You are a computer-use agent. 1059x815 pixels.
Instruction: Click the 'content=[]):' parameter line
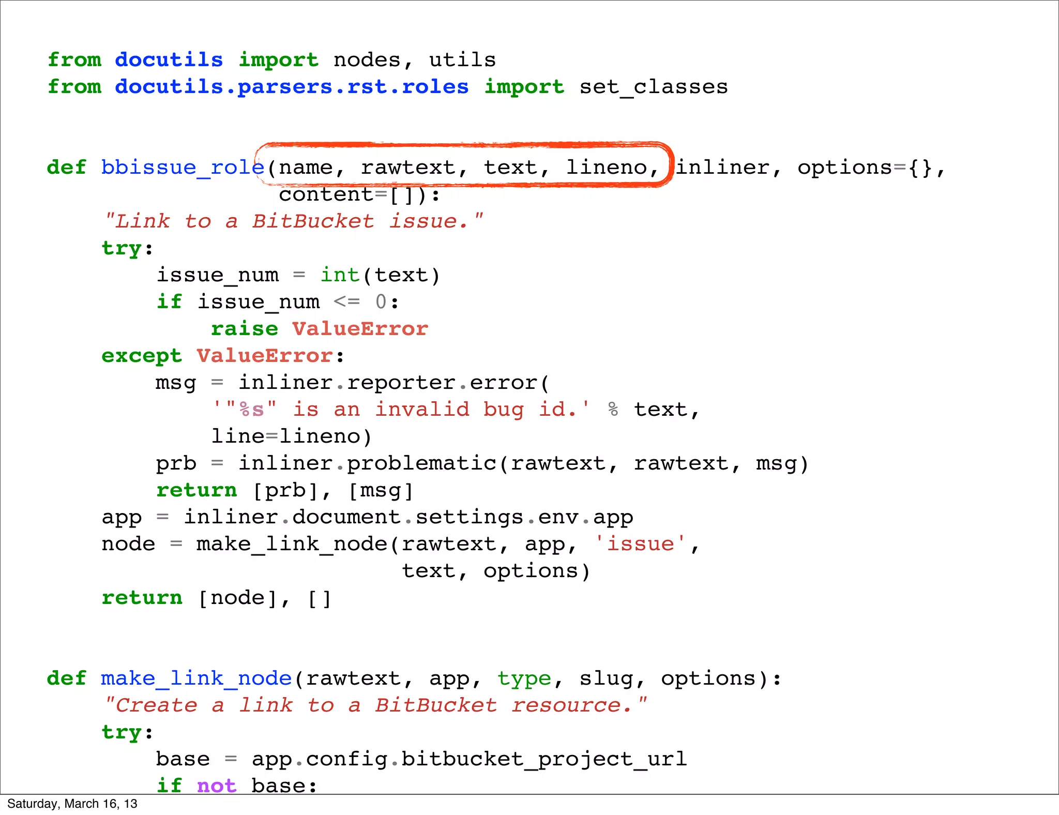pyautogui.click(x=359, y=194)
